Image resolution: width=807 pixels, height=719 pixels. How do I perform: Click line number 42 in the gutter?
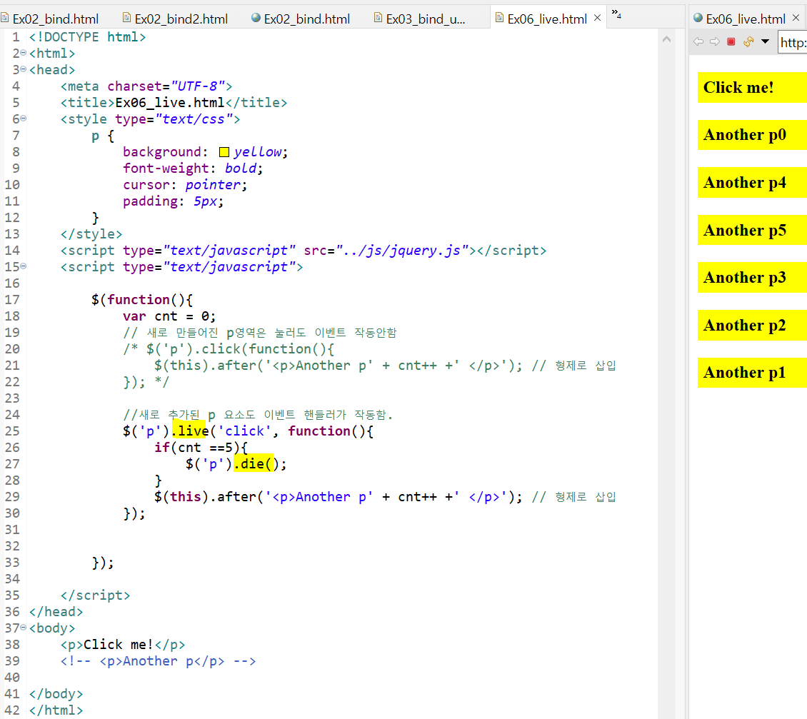12,710
